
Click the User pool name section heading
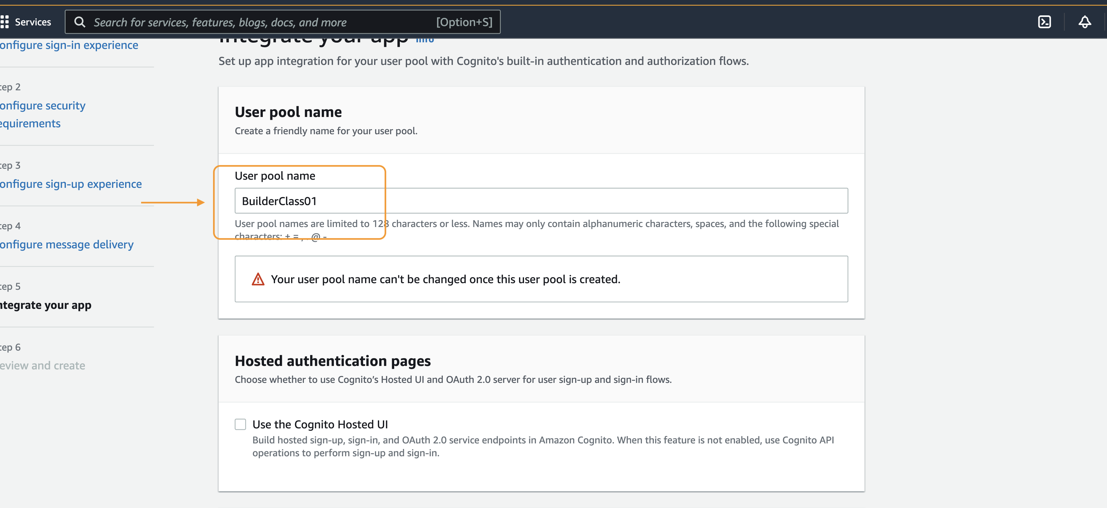point(288,112)
